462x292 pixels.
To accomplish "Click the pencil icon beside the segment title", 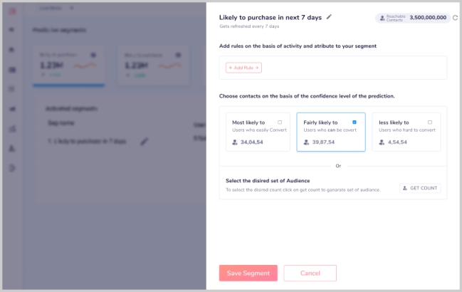I will 329,16.
